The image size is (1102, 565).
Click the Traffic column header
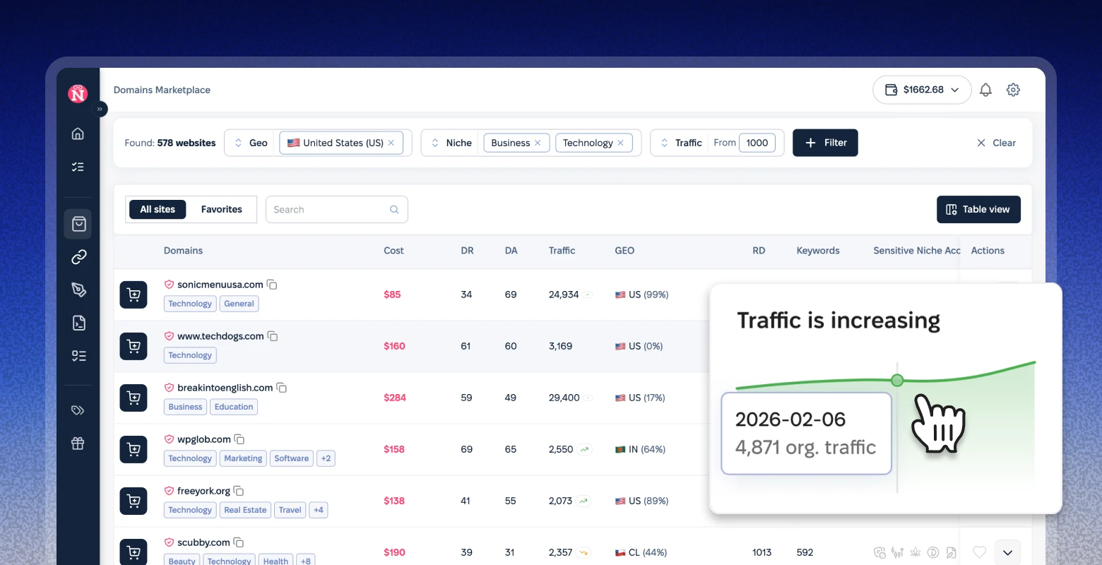click(x=562, y=251)
